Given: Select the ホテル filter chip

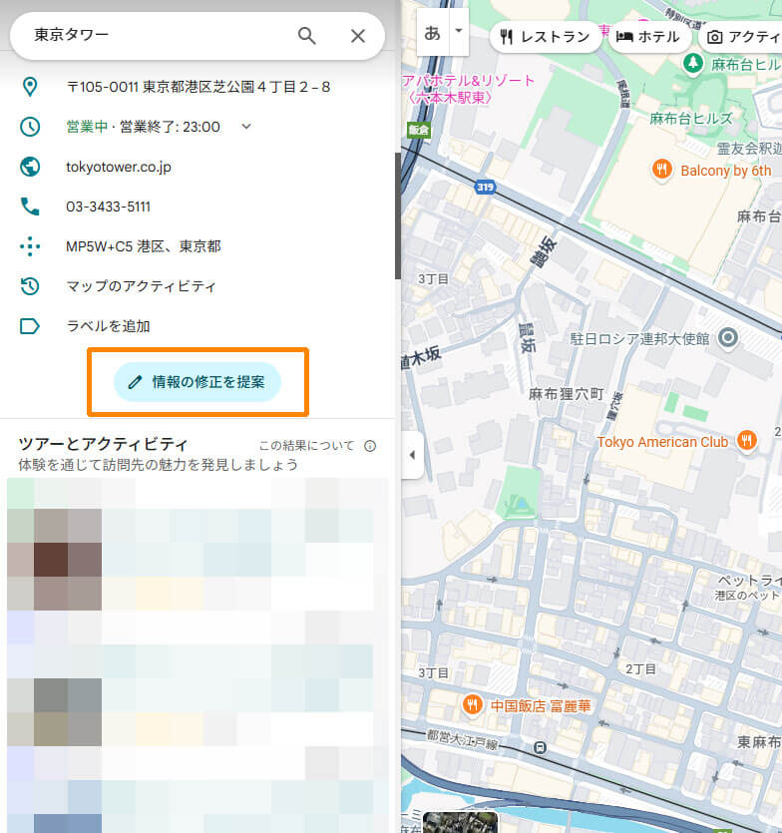Looking at the screenshot, I should pos(648,37).
